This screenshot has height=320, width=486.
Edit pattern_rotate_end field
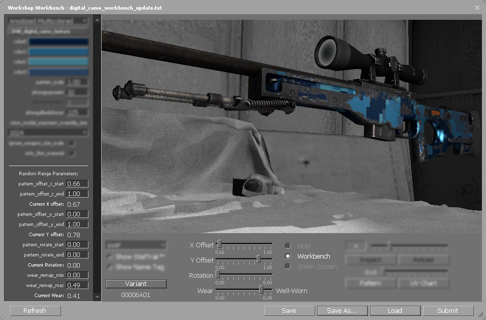tap(77, 254)
